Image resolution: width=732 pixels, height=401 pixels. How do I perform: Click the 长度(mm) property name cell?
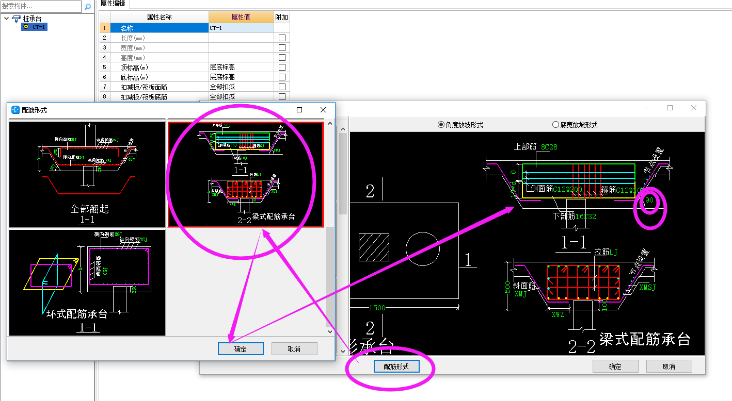point(159,38)
